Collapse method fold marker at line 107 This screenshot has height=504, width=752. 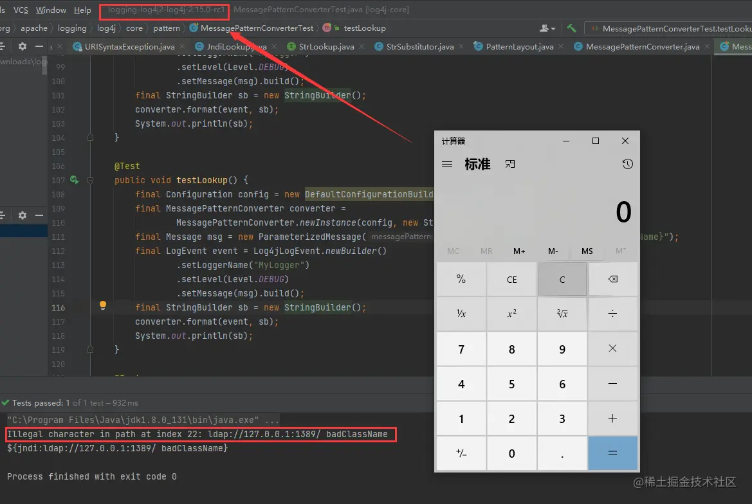pyautogui.click(x=90, y=180)
